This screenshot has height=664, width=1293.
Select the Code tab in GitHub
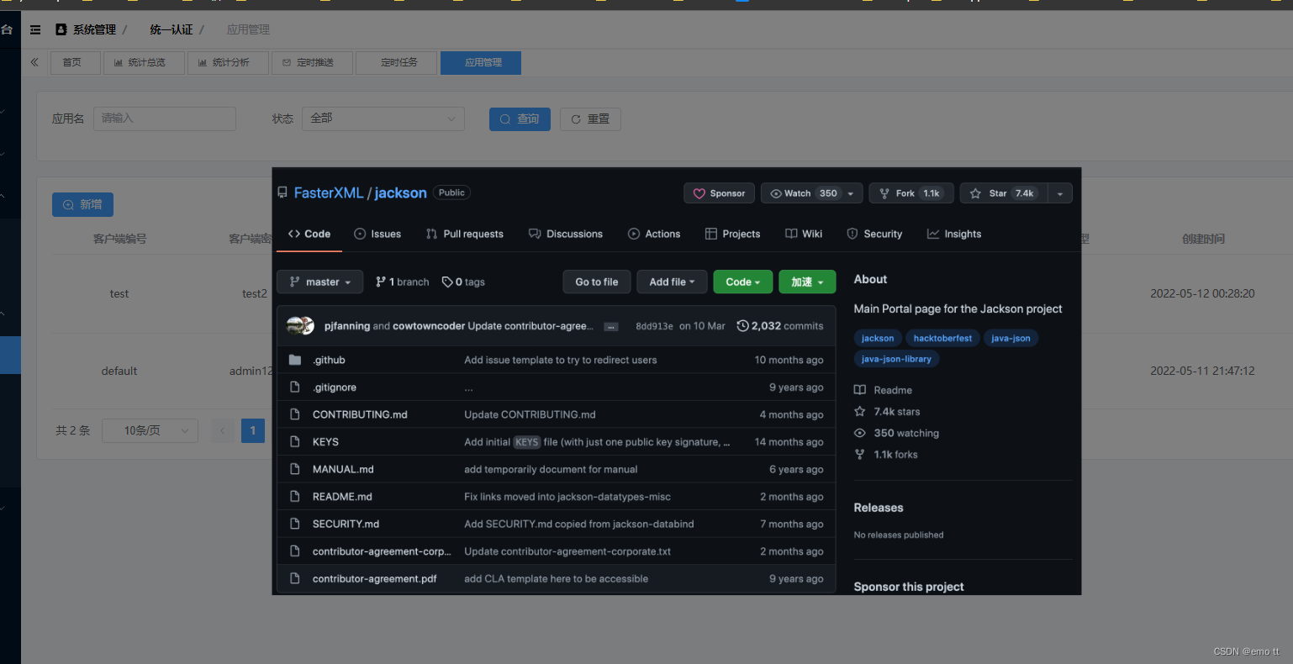point(309,234)
